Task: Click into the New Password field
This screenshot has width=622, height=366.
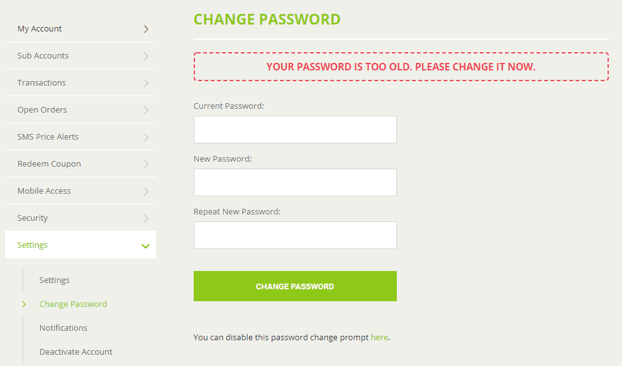Action: click(x=295, y=182)
